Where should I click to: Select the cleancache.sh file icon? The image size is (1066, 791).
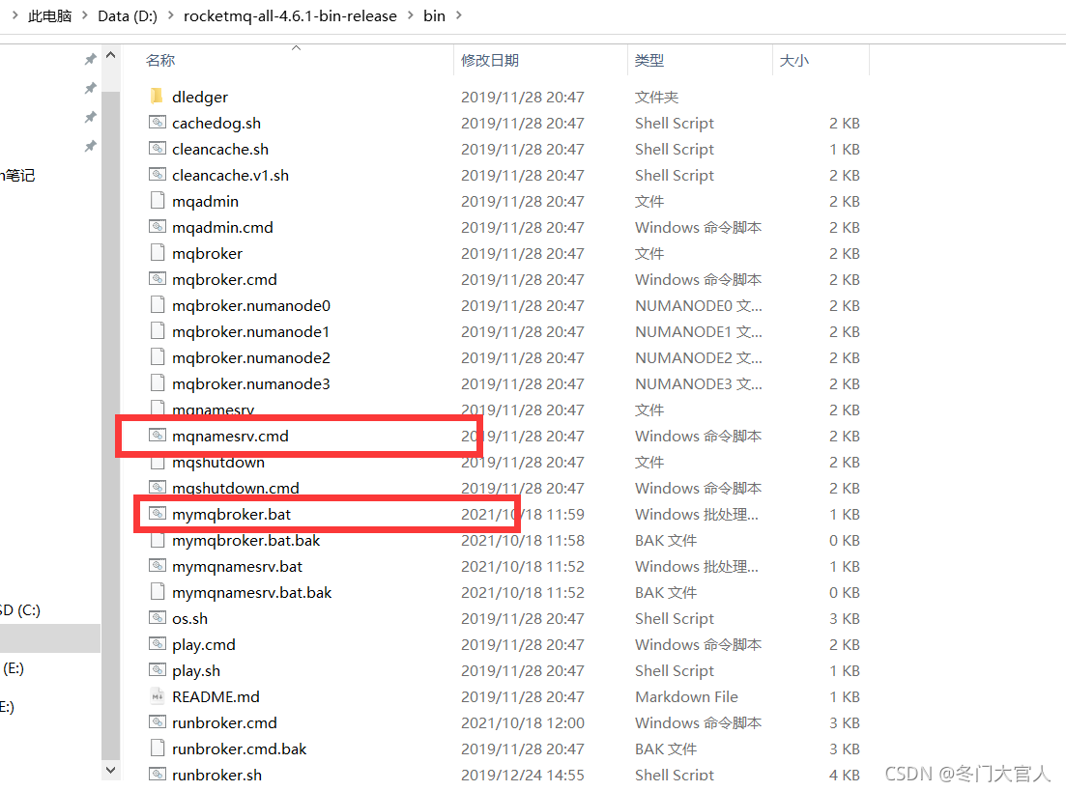pyautogui.click(x=157, y=148)
